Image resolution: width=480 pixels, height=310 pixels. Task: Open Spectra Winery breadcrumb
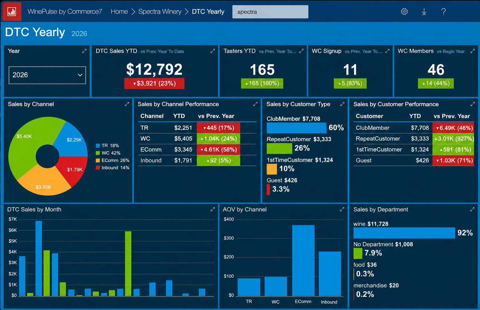point(160,12)
